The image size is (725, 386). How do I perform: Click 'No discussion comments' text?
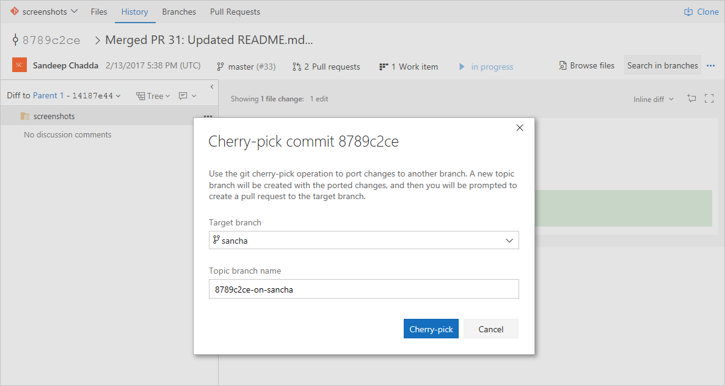68,134
